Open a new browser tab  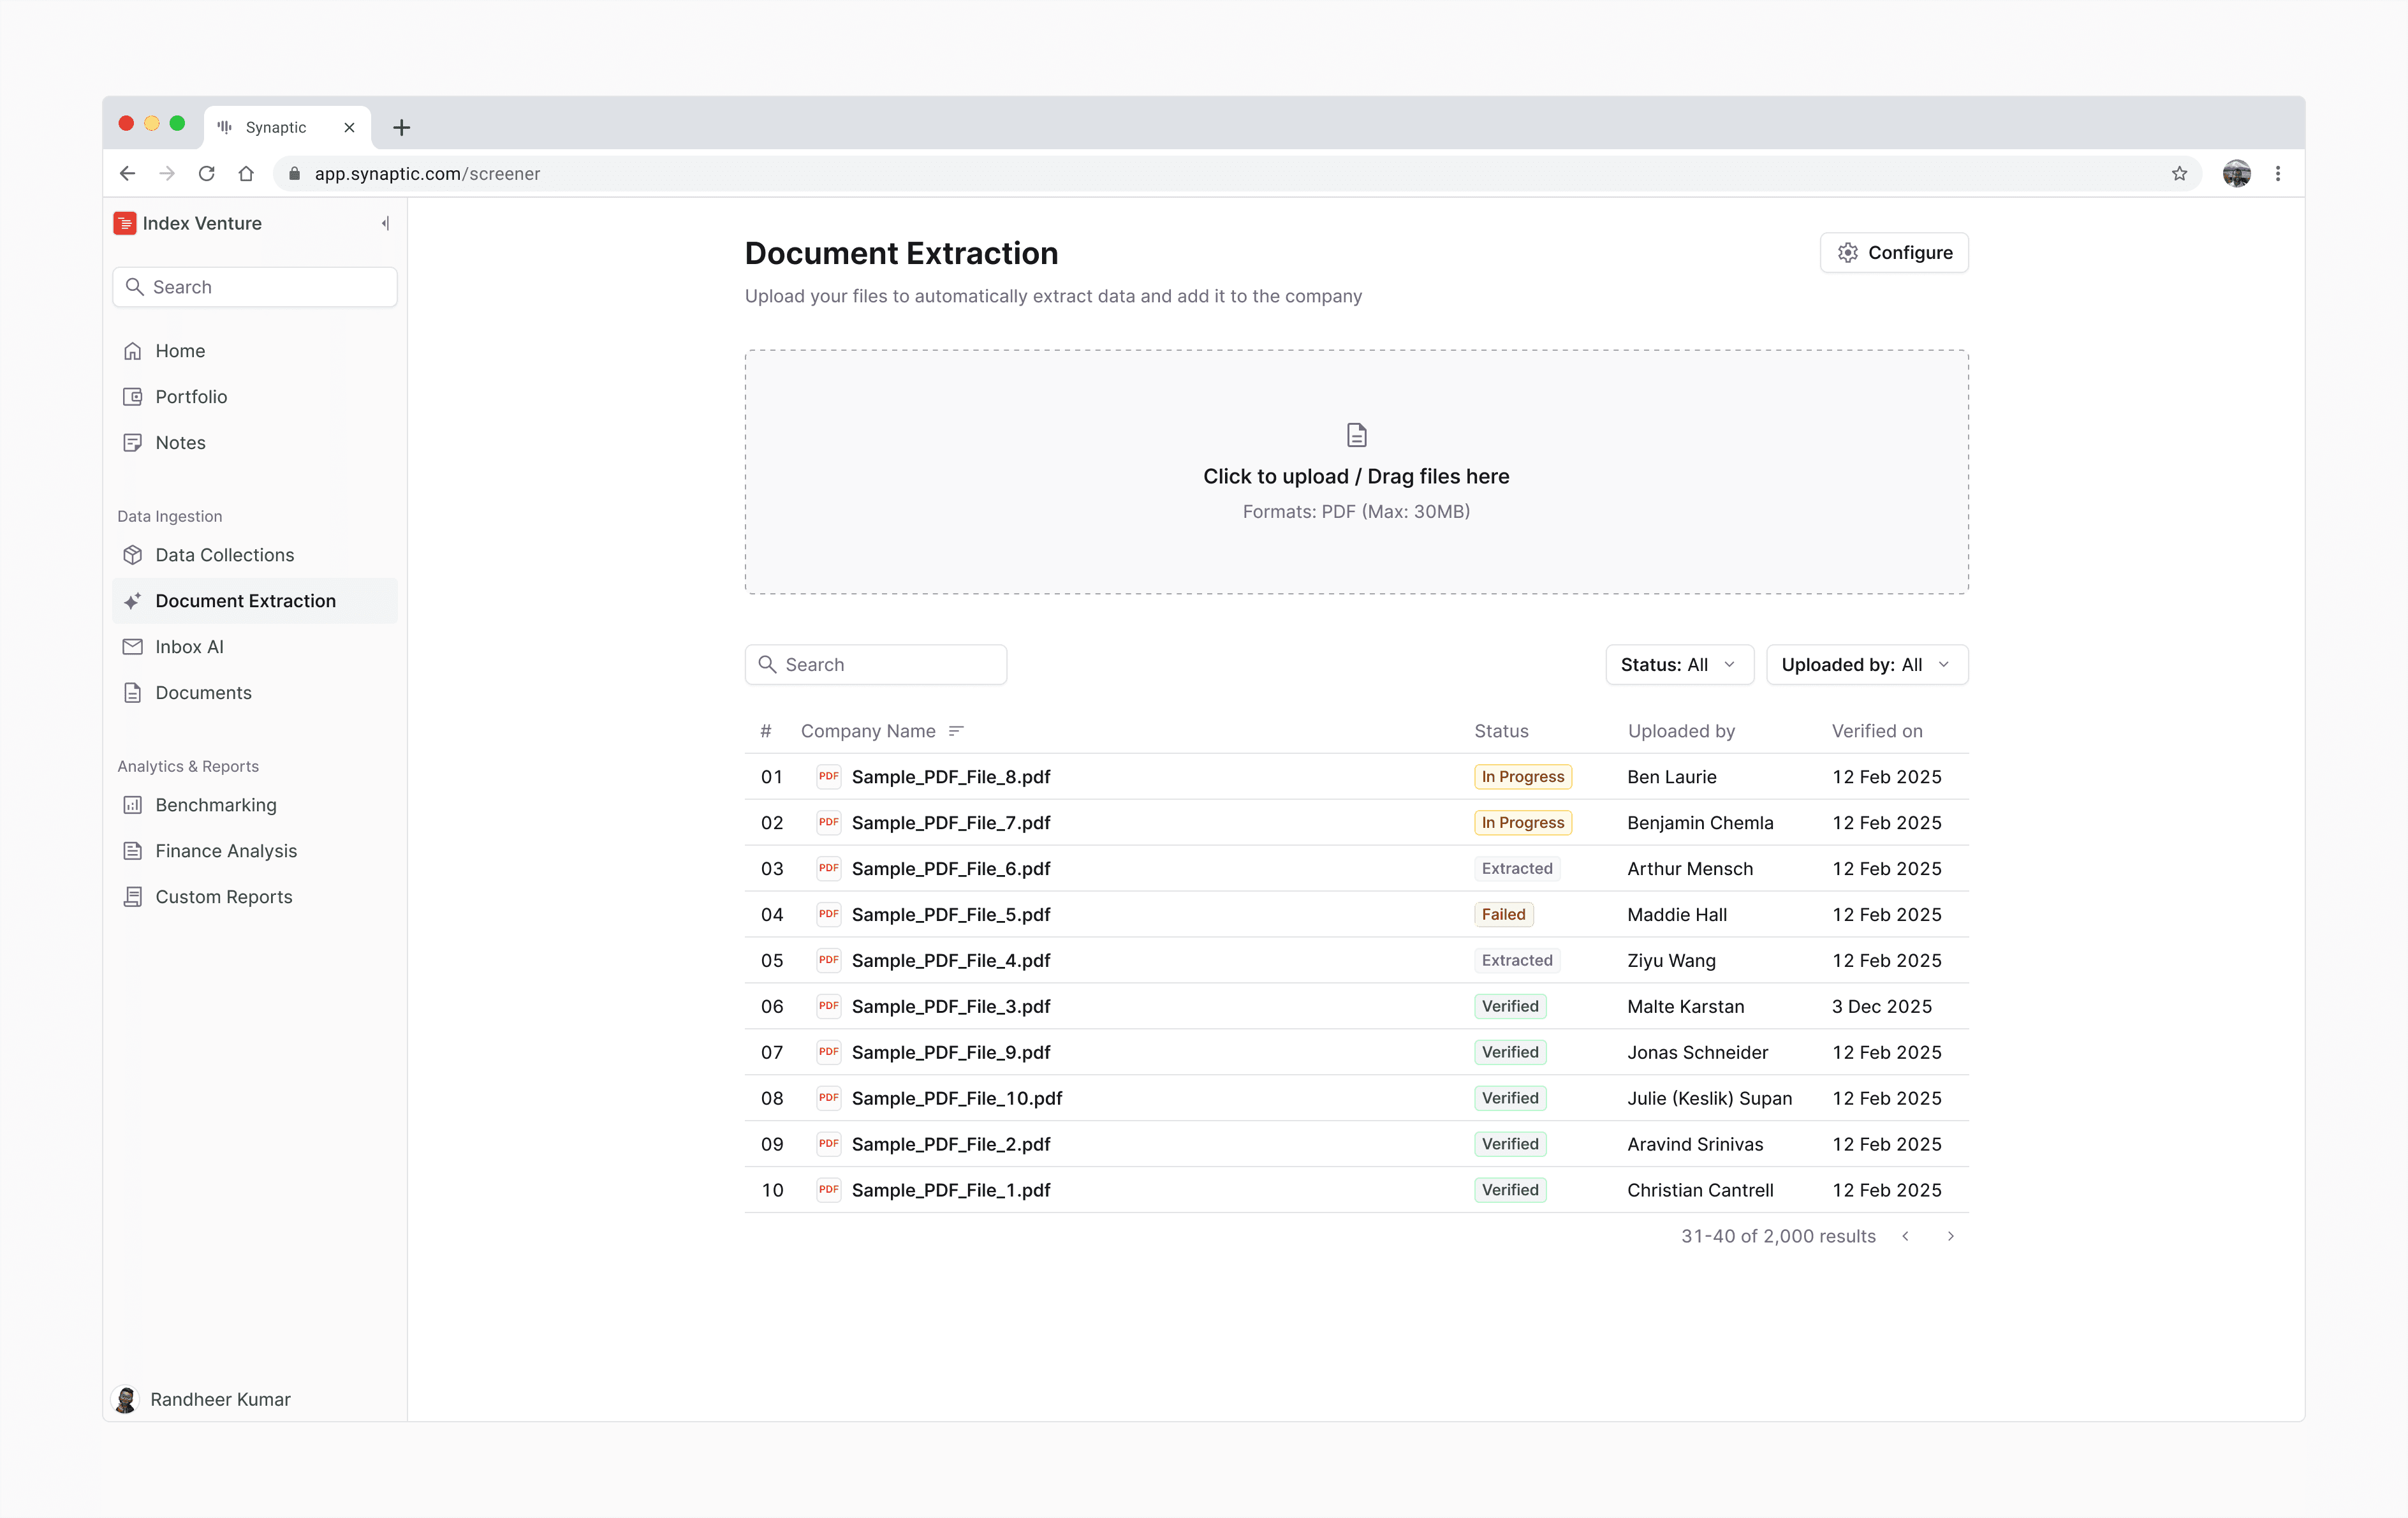[x=401, y=128]
